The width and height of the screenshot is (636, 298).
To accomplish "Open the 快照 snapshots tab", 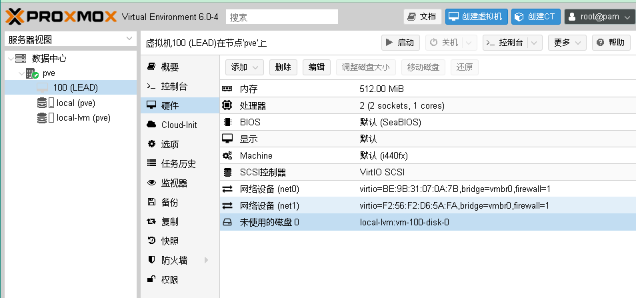I will [x=180, y=241].
